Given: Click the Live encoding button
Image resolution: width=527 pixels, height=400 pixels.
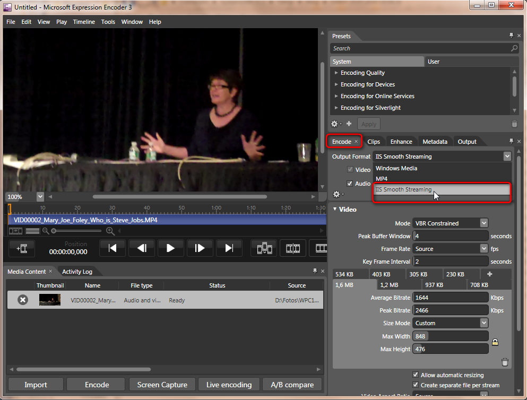Looking at the screenshot, I should coord(229,385).
